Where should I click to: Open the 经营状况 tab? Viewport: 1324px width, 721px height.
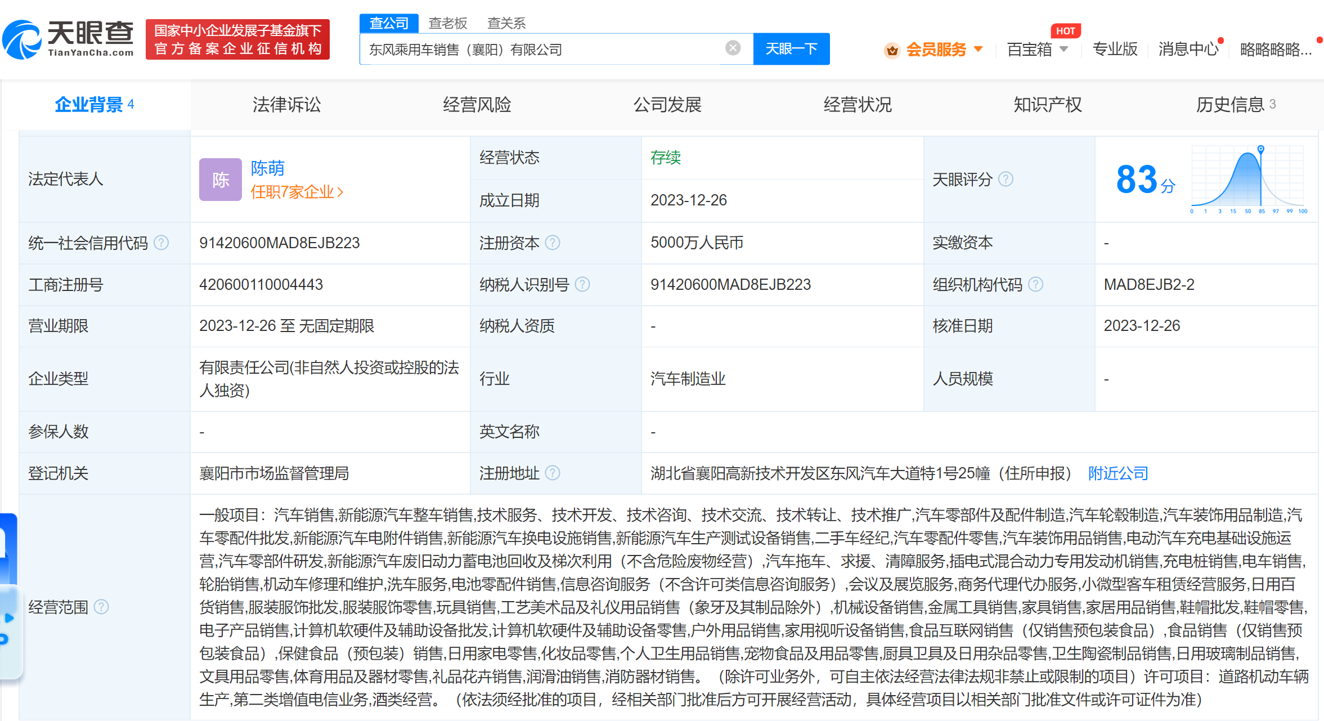[x=858, y=105]
